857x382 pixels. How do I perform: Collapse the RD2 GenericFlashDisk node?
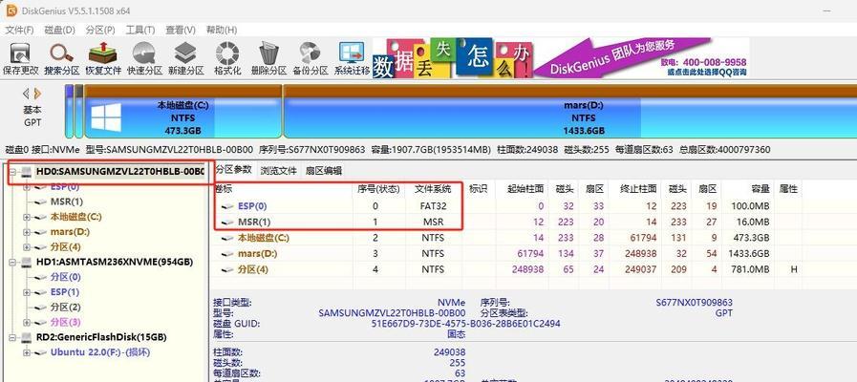tap(12, 337)
